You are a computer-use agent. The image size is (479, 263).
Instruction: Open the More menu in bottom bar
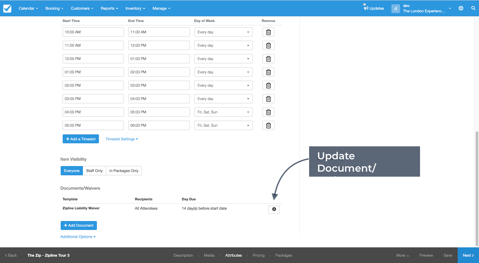pos(402,255)
